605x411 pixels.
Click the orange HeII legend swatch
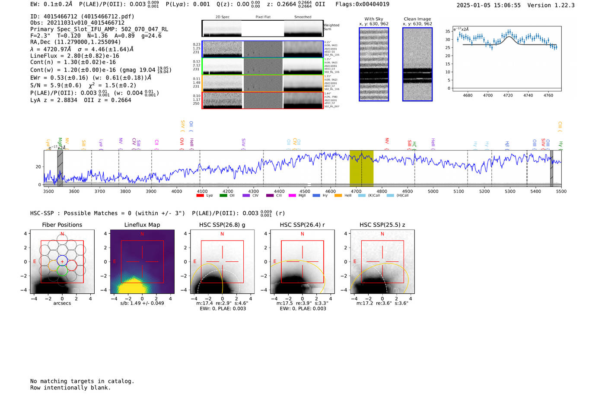pos(338,196)
